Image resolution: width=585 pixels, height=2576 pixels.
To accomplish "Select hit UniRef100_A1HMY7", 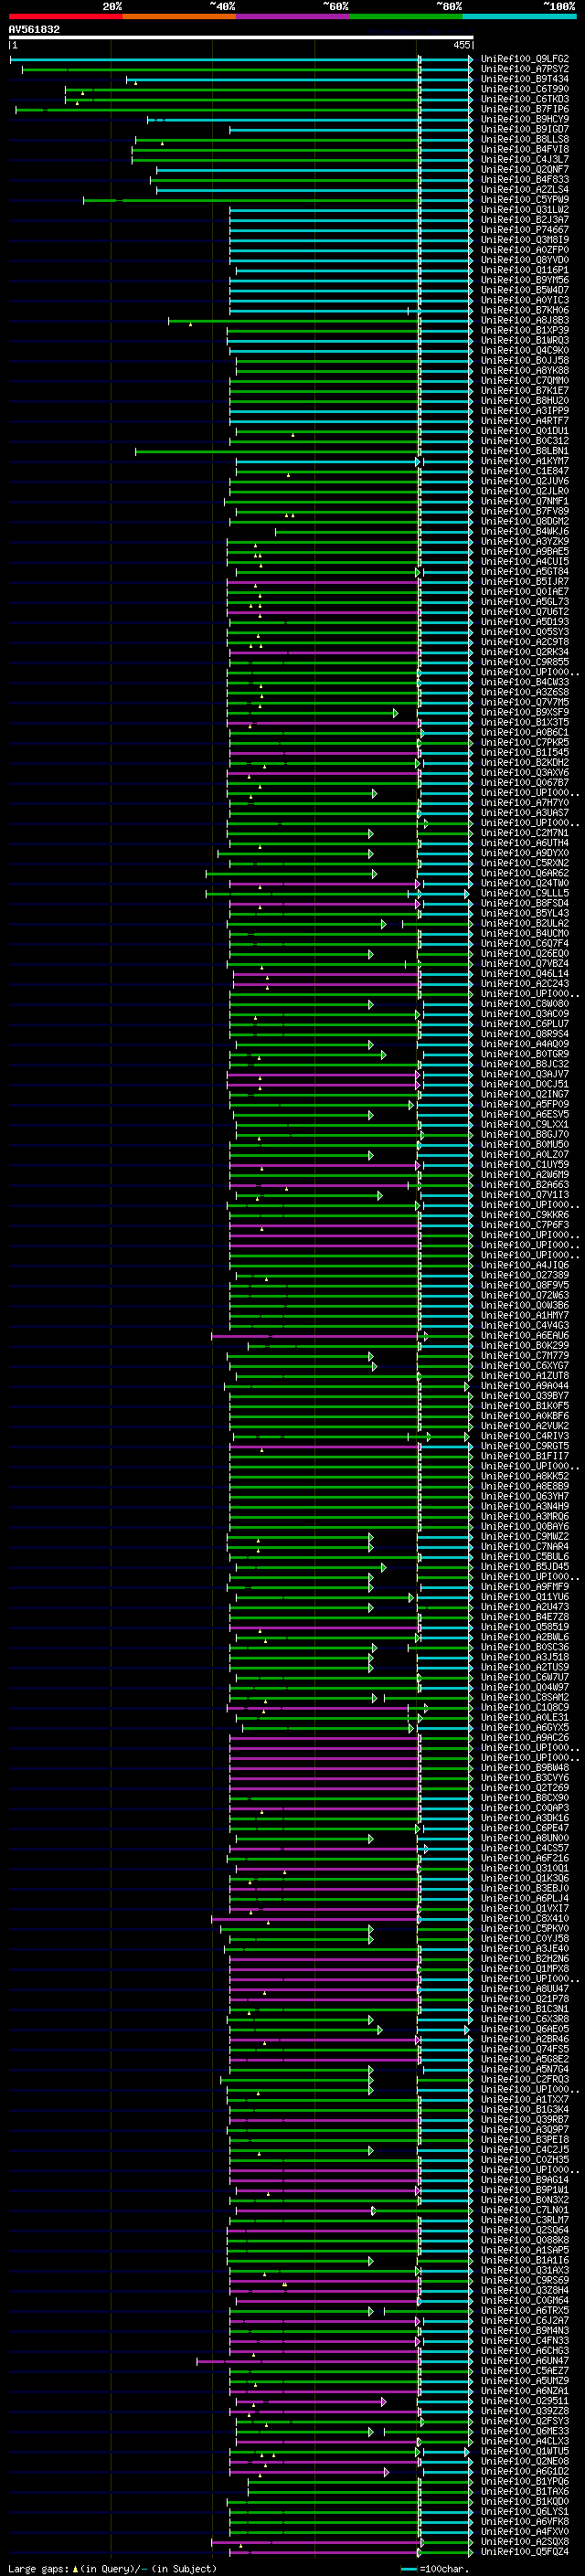I will click(x=525, y=1316).
